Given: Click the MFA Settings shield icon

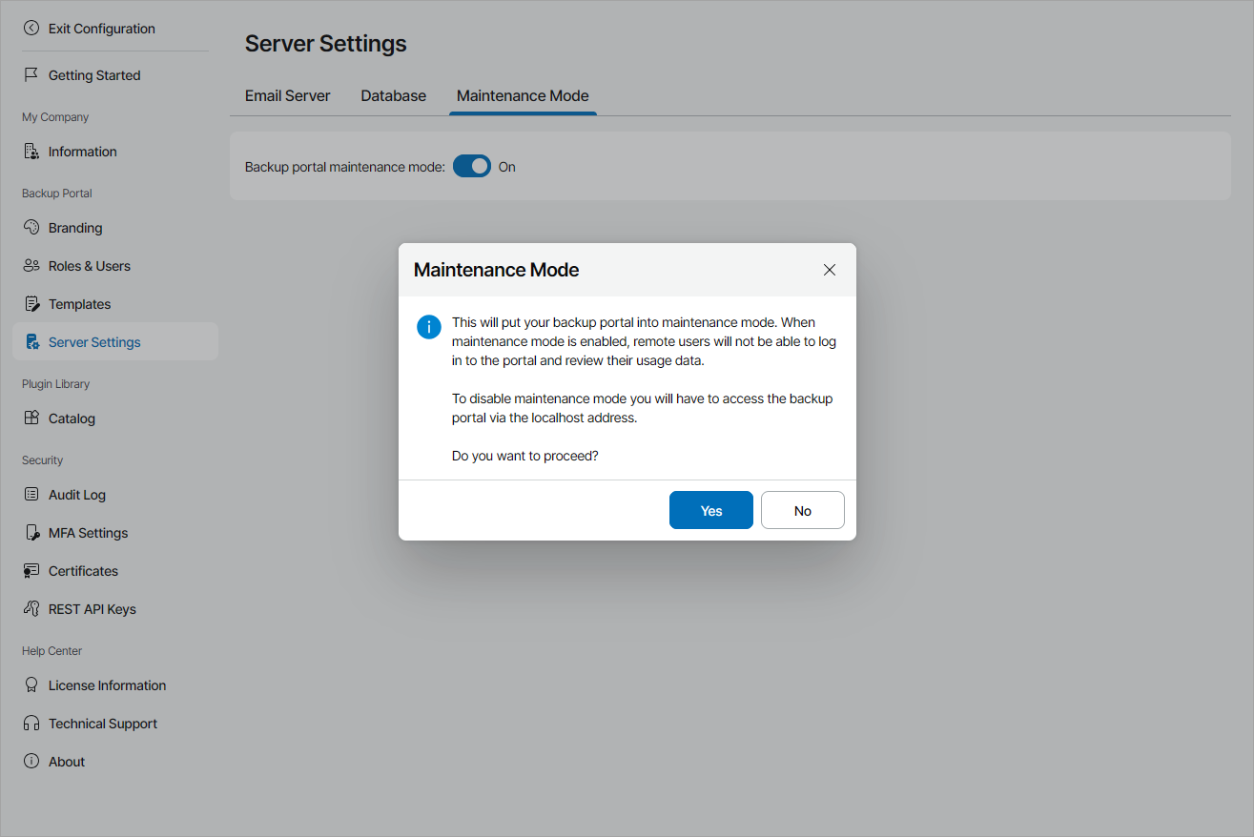Looking at the screenshot, I should tap(31, 532).
